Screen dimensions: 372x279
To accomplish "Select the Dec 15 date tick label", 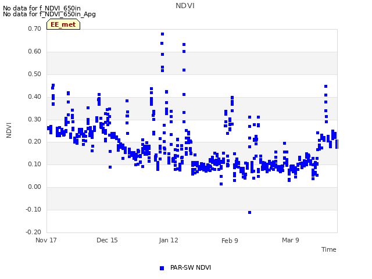I will click(x=107, y=240).
